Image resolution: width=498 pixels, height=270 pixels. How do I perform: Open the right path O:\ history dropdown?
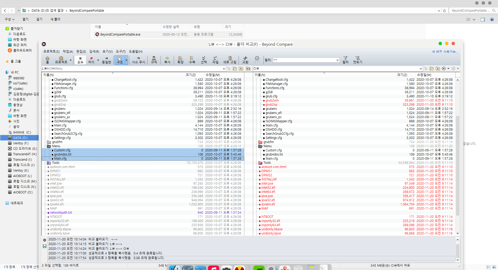(x=421, y=69)
